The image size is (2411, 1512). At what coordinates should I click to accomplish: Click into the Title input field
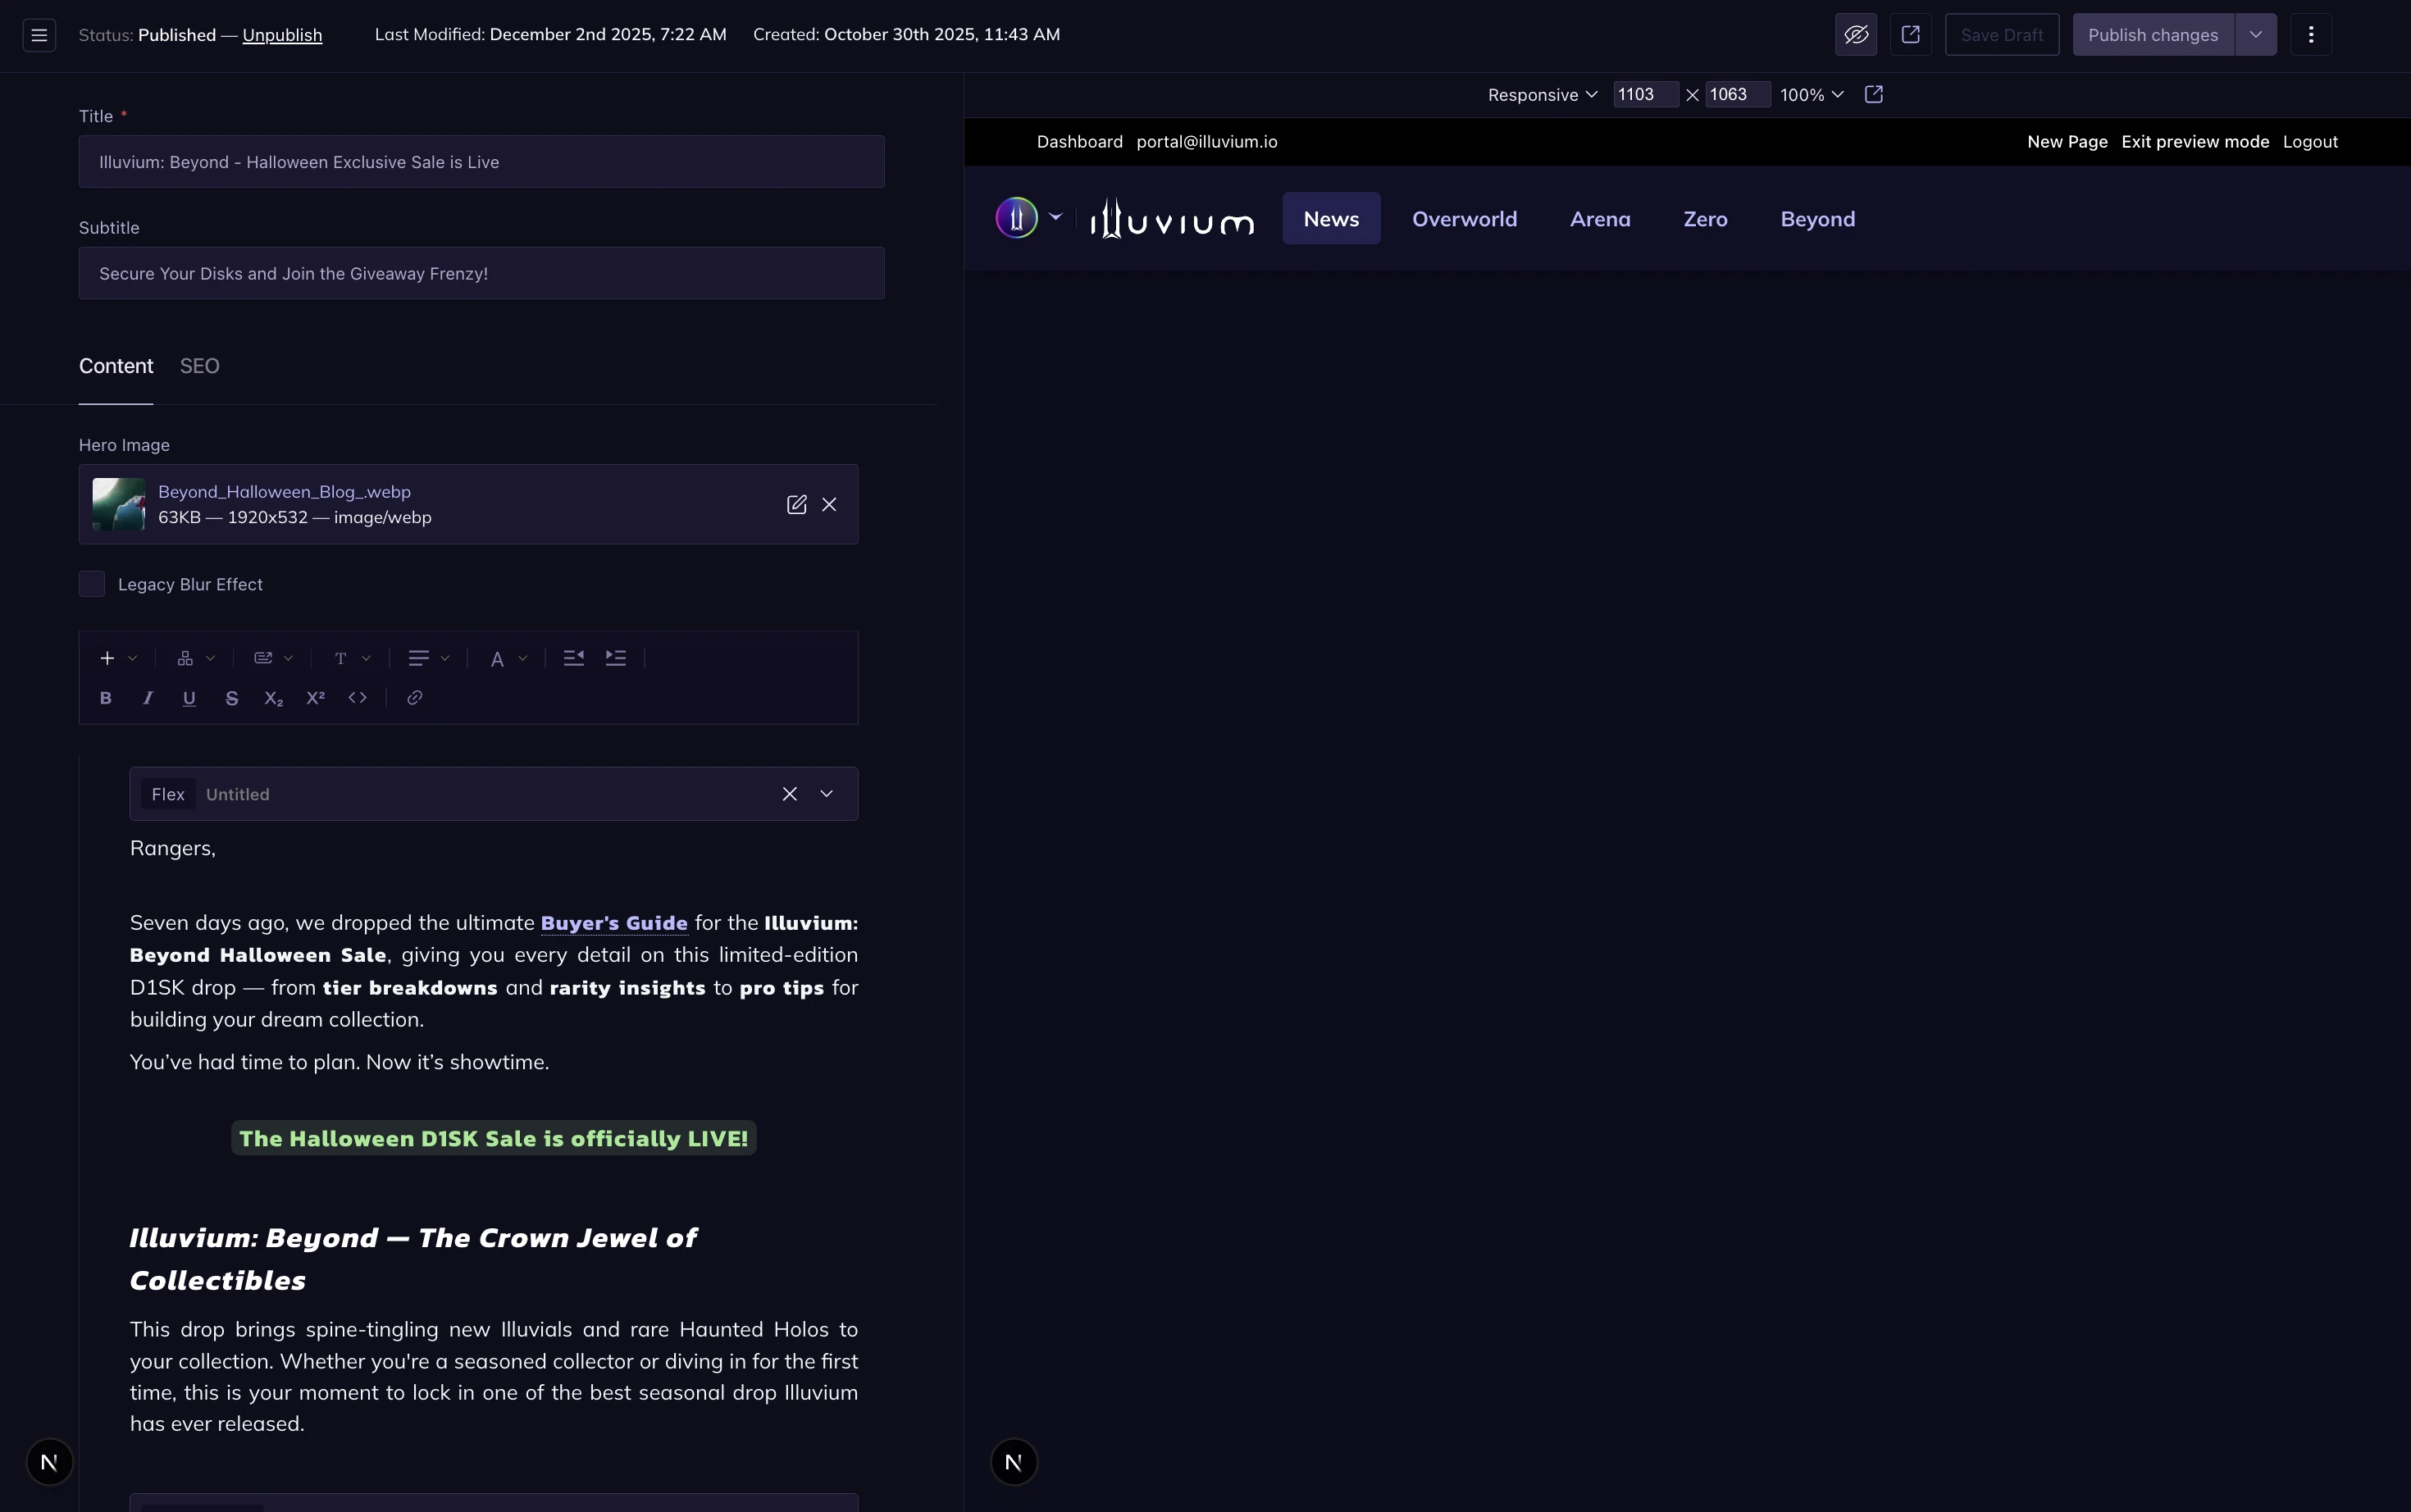481,162
